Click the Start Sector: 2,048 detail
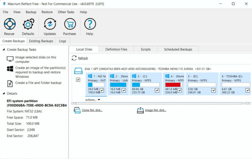The image size is (252, 159). tap(21, 130)
